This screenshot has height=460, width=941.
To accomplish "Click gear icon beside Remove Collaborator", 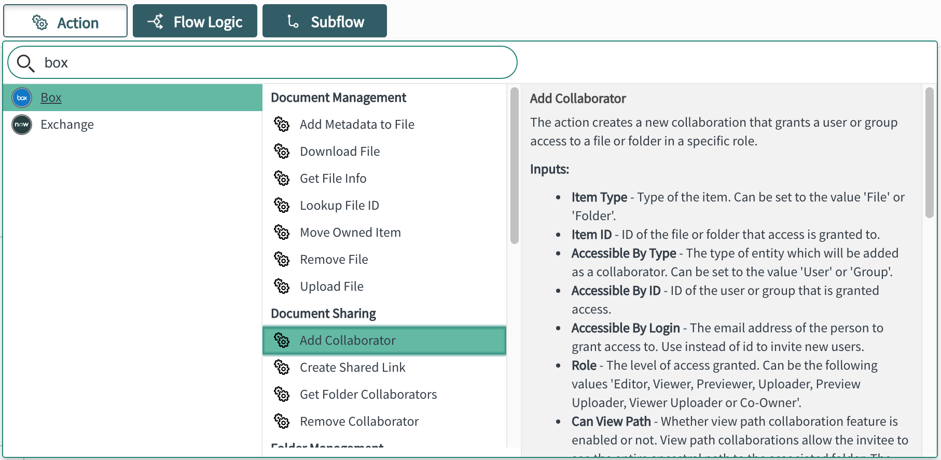I will tap(282, 422).
